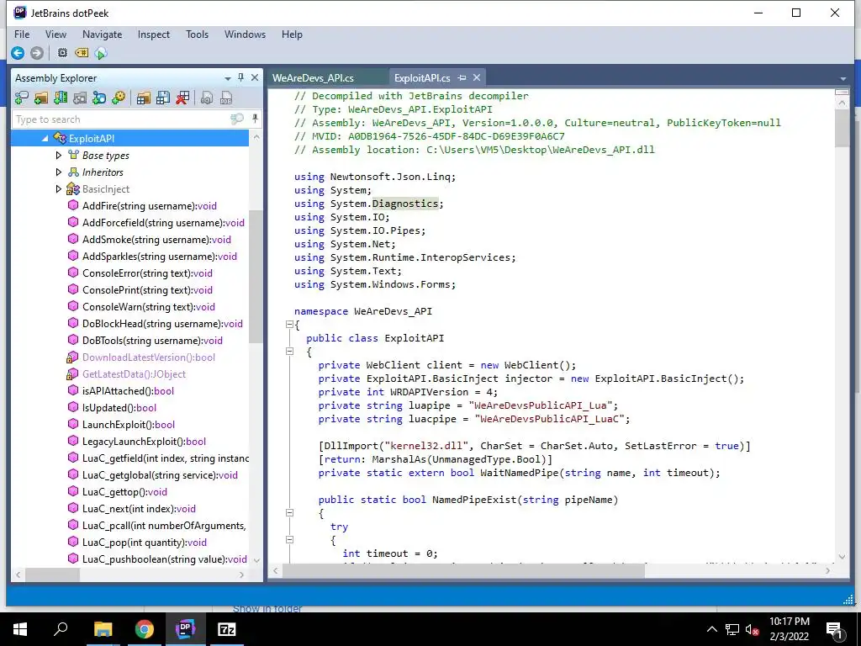Open File Explorer from the taskbar
Viewport: 861px width, 646px height.
[x=103, y=629]
